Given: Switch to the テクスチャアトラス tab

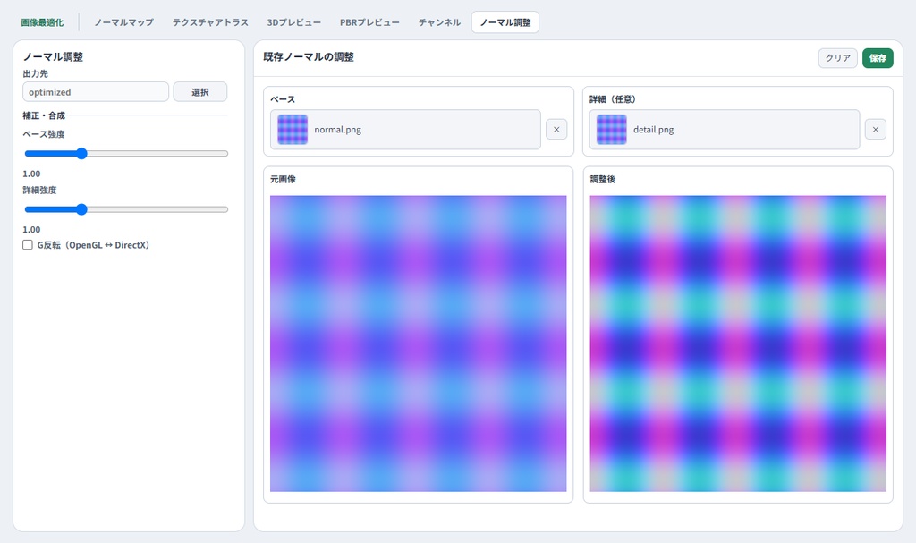Looking at the screenshot, I should tap(210, 22).
